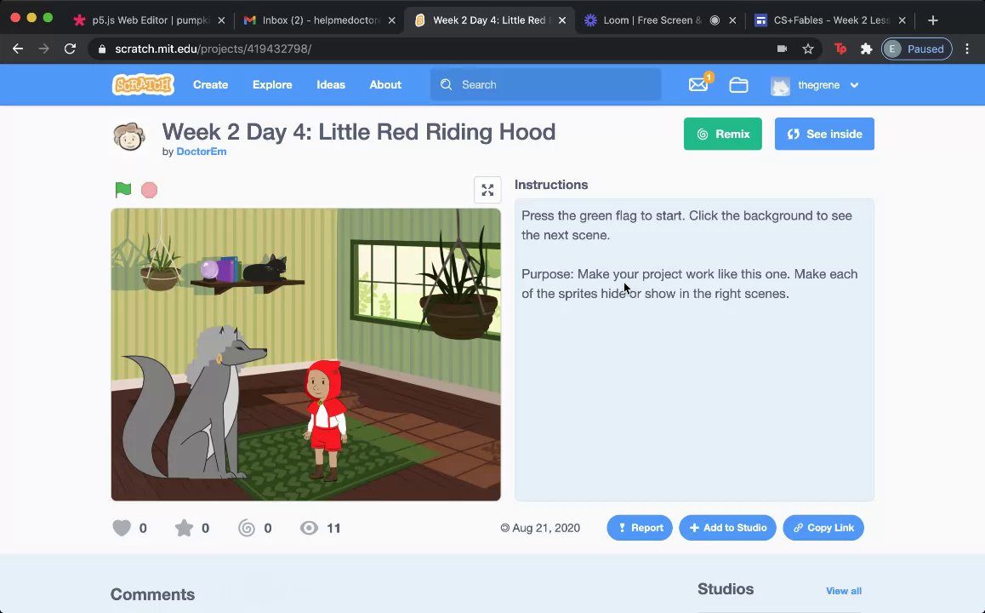Open the Create menu item
Screen dimensions: 985x613
tap(210, 85)
